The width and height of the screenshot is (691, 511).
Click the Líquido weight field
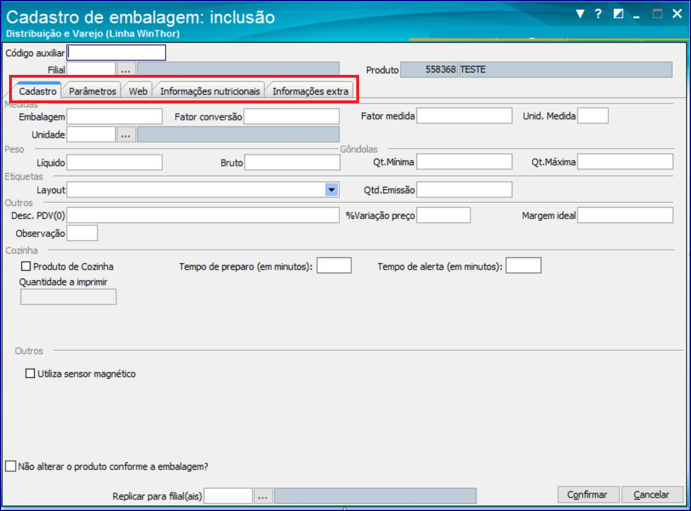115,162
